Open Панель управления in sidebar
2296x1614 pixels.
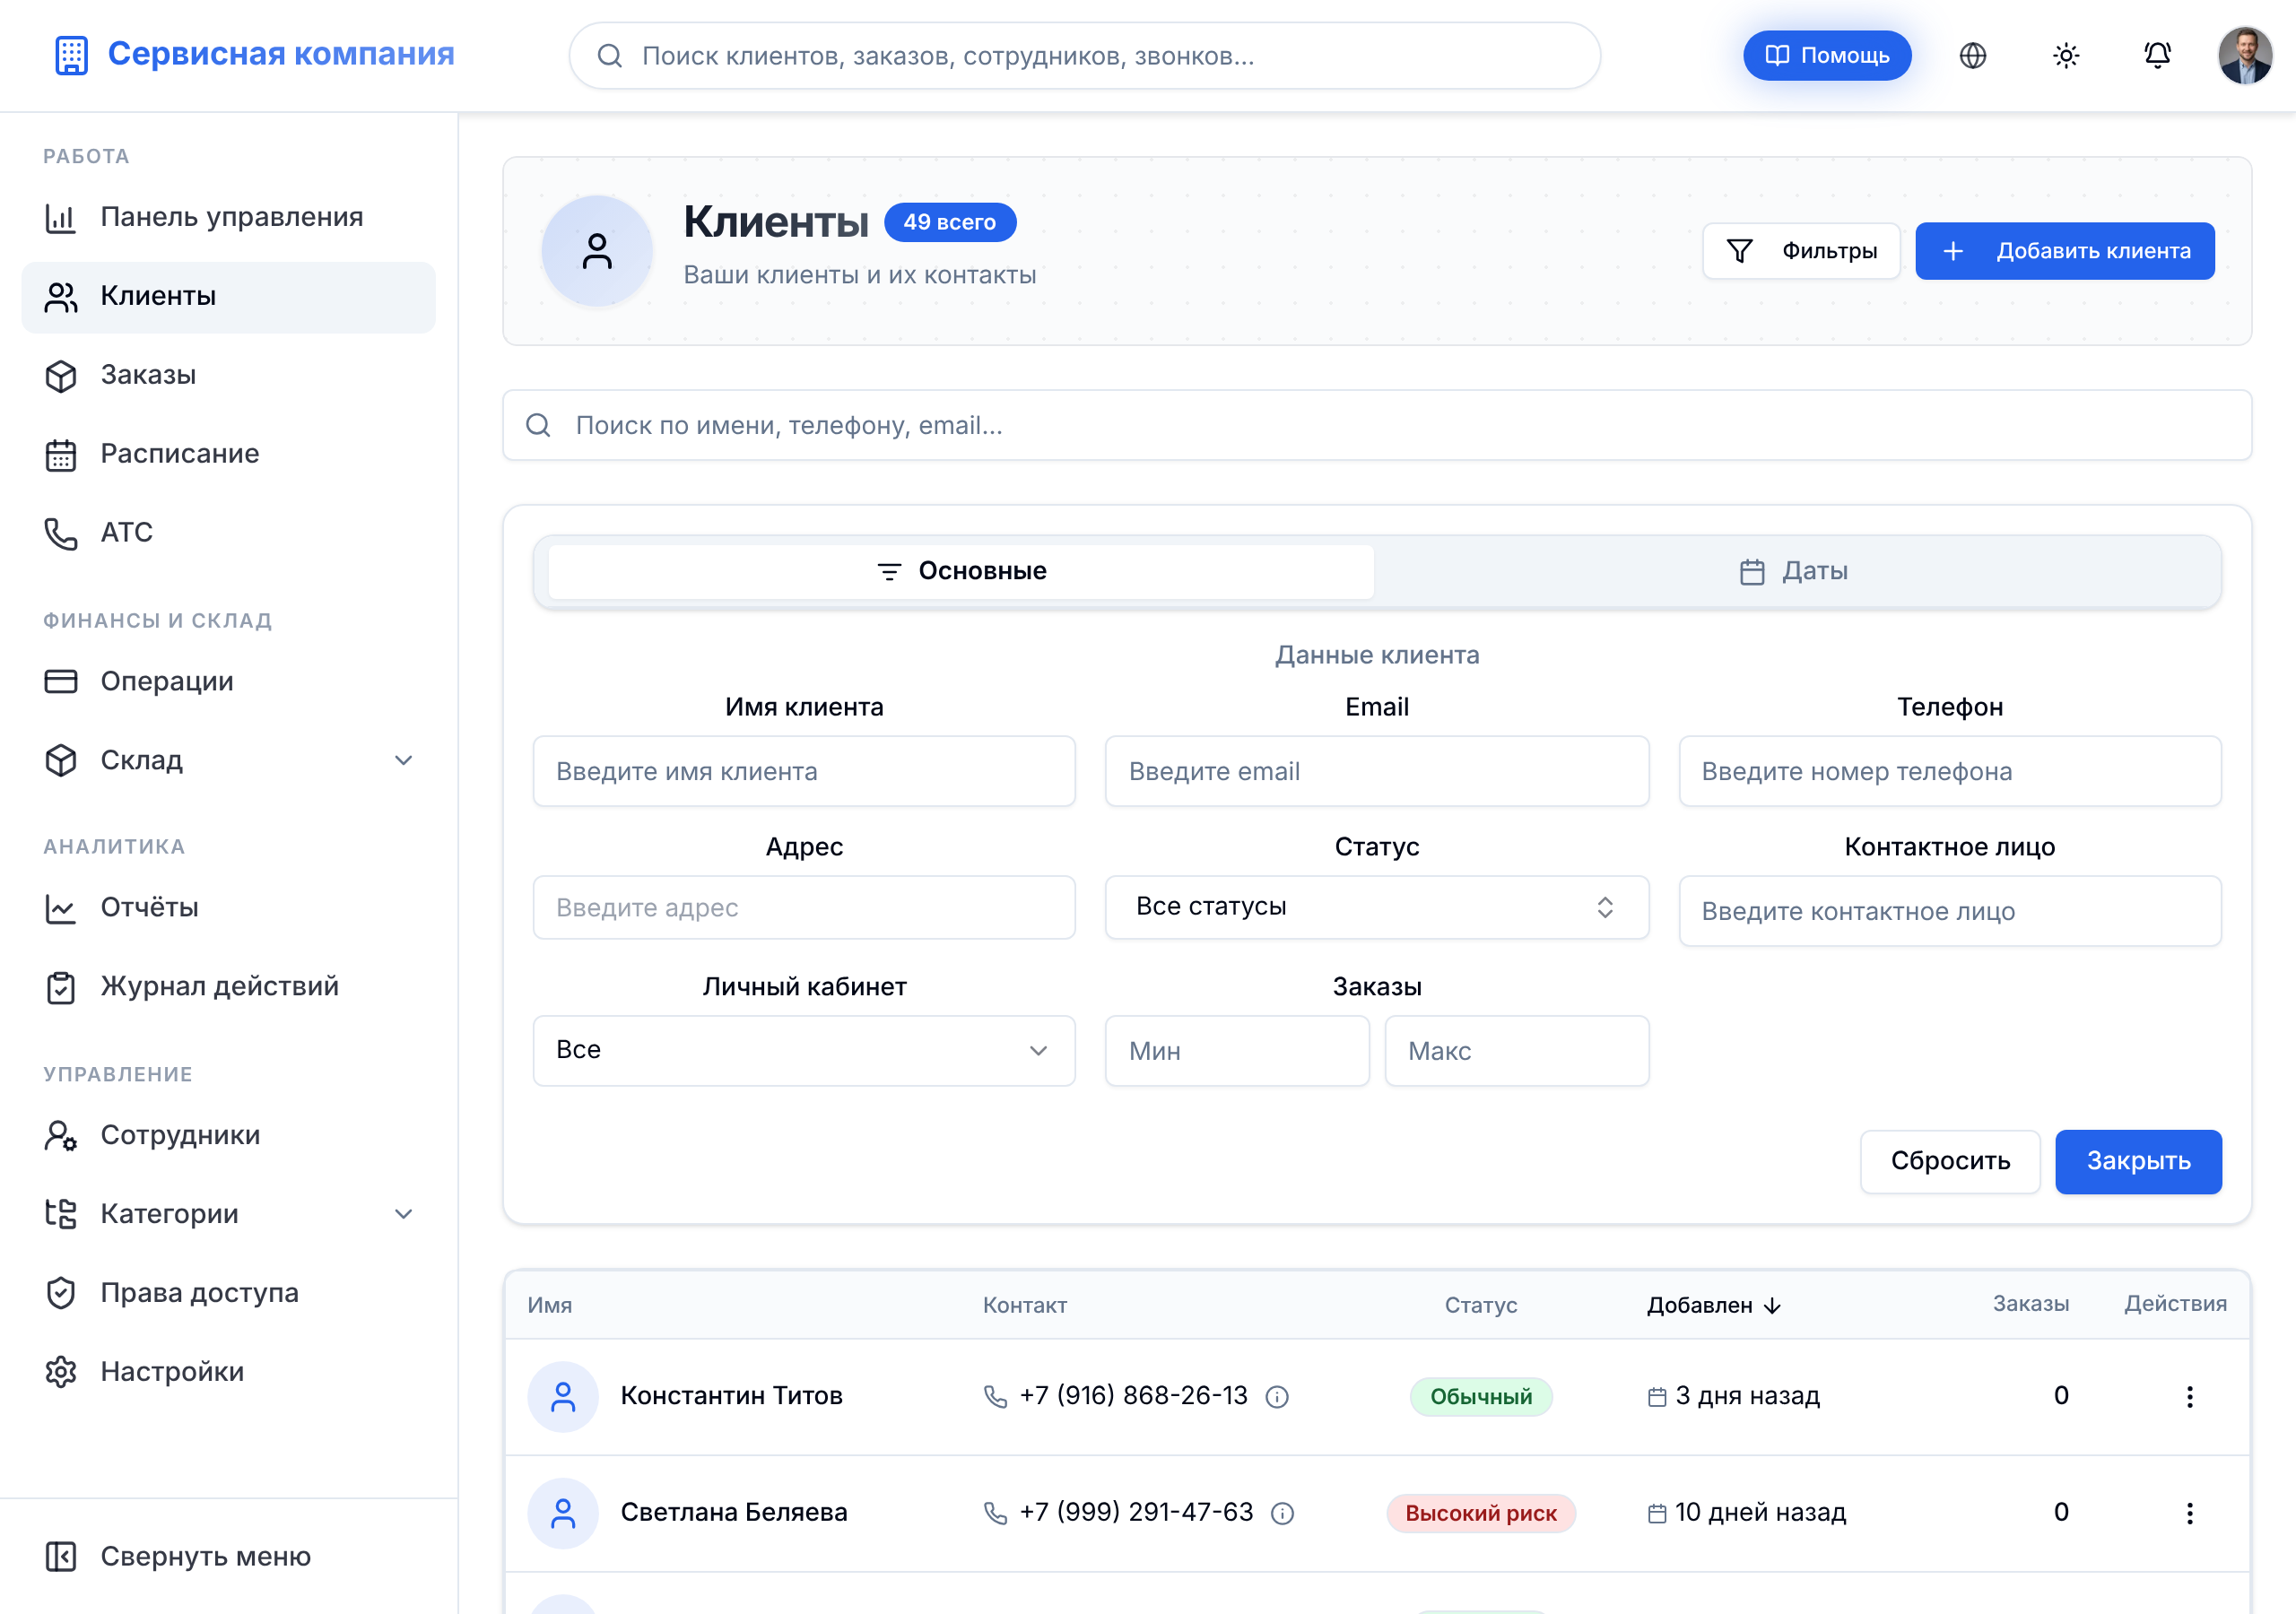pyautogui.click(x=229, y=218)
